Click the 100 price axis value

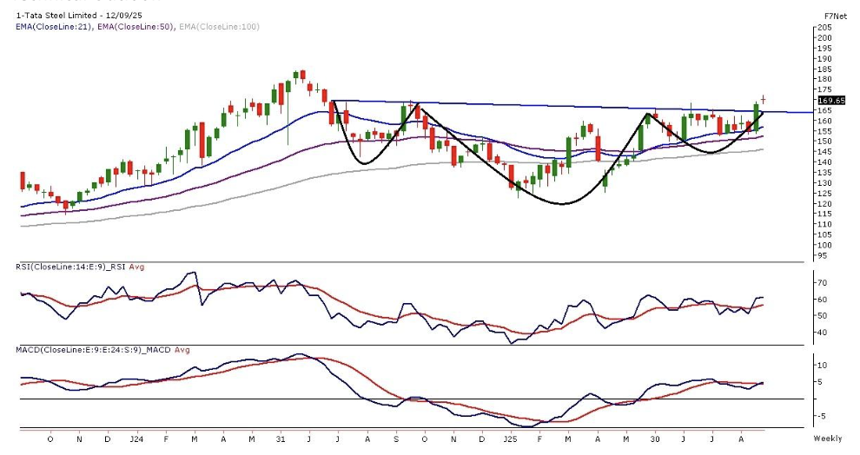coord(824,245)
